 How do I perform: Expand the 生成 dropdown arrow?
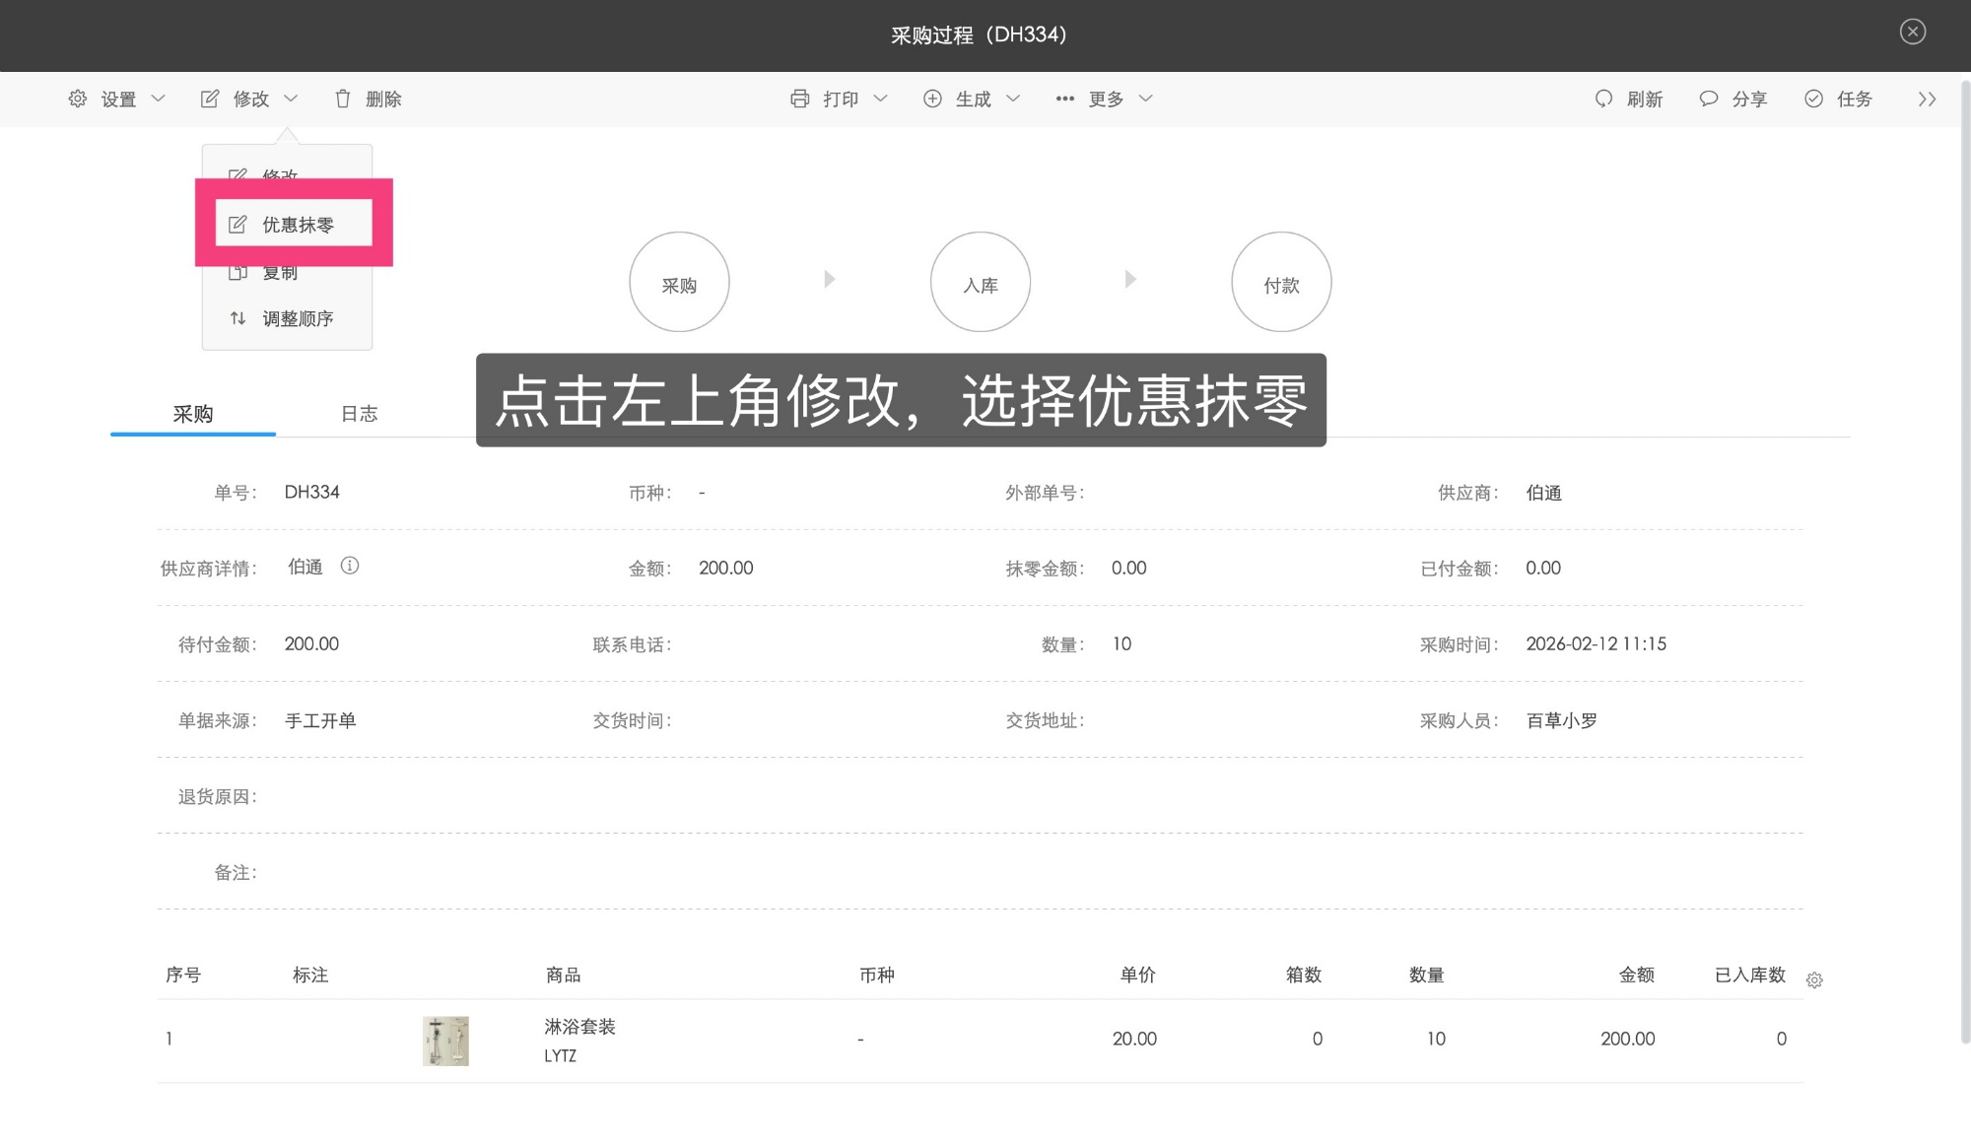pos(1014,99)
